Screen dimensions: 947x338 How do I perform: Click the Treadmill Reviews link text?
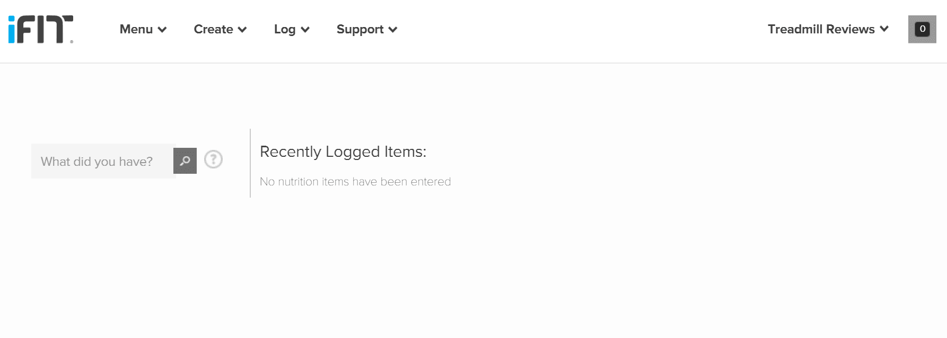(821, 29)
